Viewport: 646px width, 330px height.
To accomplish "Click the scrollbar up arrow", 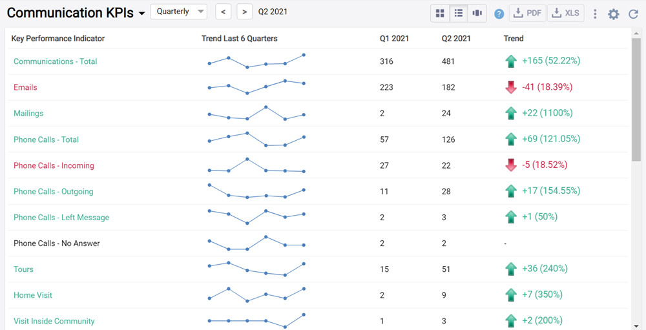I will tap(636, 32).
